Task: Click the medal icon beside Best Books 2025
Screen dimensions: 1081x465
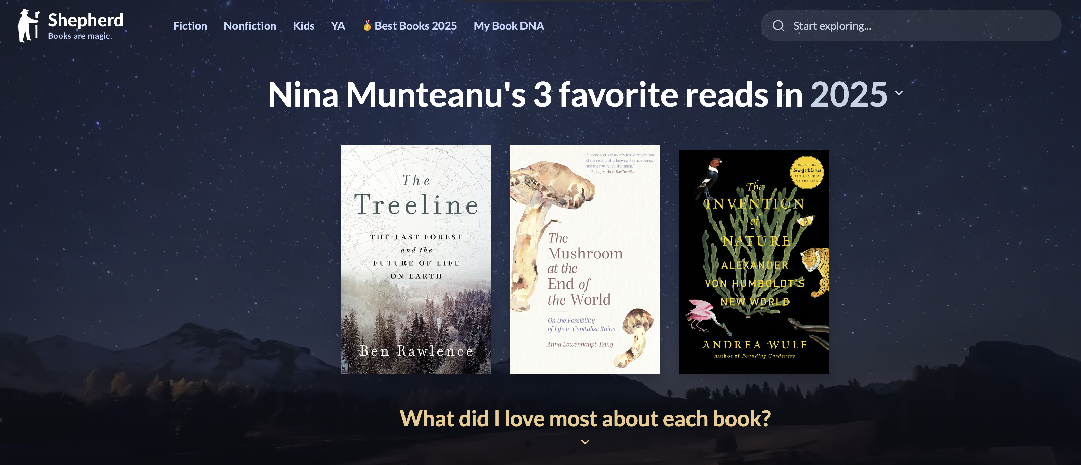Action: pos(367,26)
